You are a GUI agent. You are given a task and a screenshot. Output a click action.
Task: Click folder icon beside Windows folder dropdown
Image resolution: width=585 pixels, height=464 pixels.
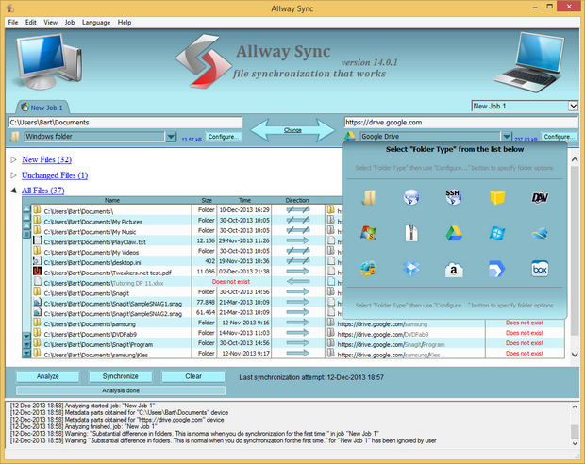pyautogui.click(x=15, y=137)
